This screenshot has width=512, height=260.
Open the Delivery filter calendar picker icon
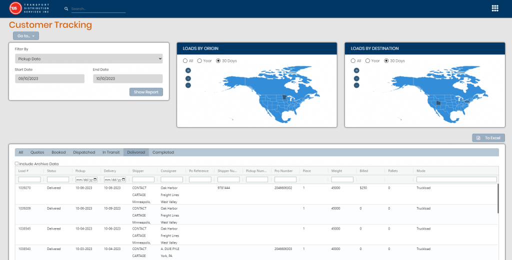(123, 180)
